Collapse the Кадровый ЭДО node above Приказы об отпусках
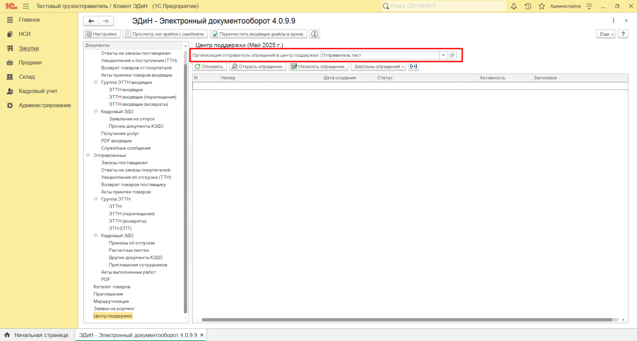Image resolution: width=637 pixels, height=341 pixels. (96, 236)
